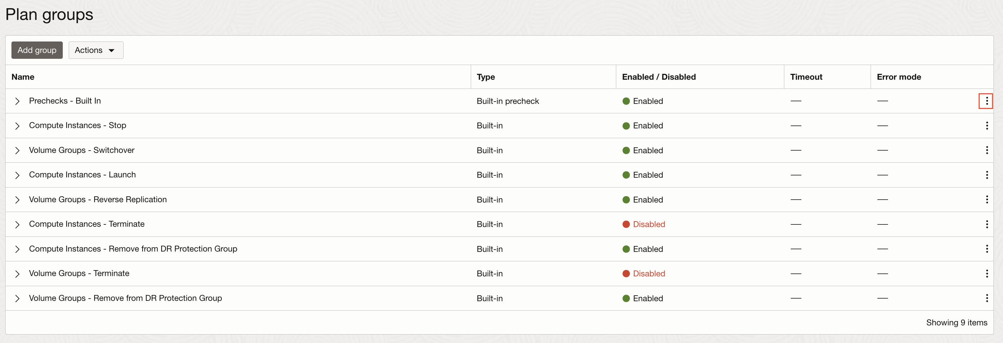Open the kebab menu for Compute Instances - Stop
Viewport: 1003px width, 343px height.
[987, 125]
